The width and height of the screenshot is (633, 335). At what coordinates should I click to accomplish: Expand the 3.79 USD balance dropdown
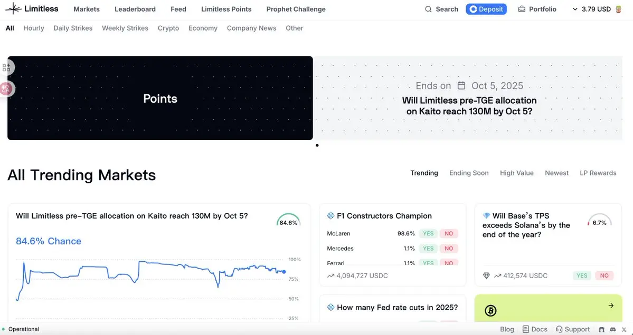pyautogui.click(x=575, y=9)
